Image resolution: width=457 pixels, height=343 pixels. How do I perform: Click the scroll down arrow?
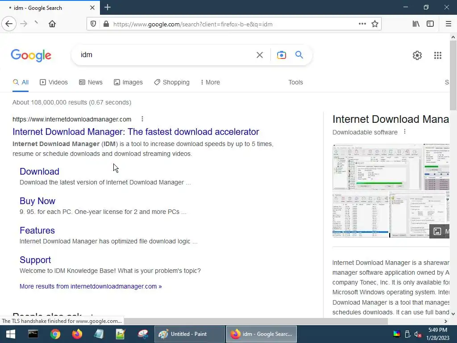tap(453, 314)
